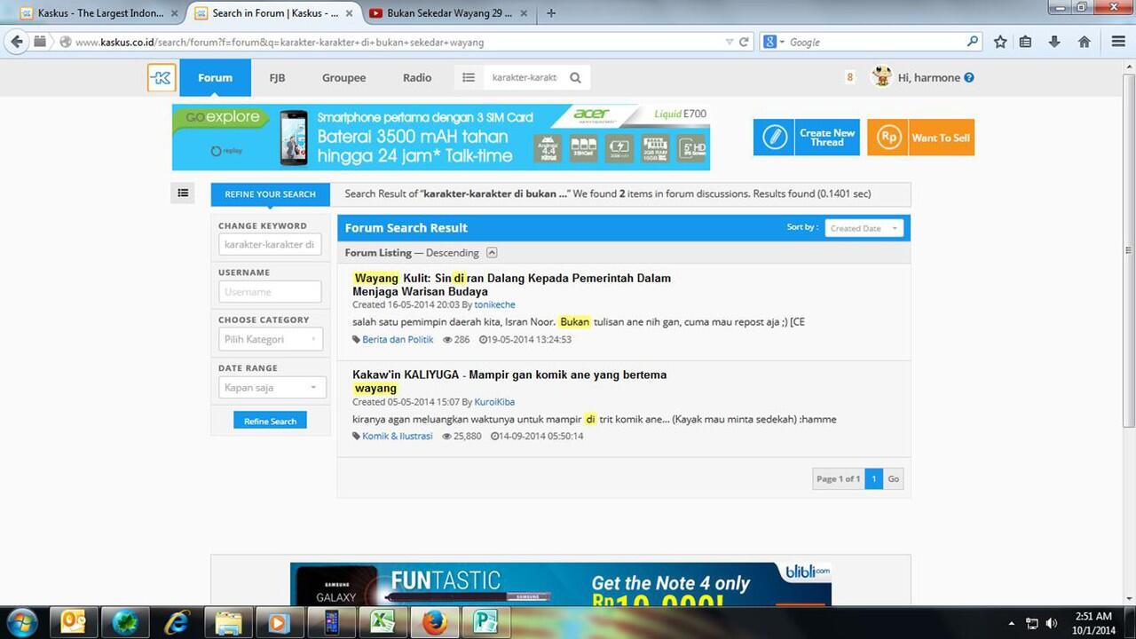Open the Wayang Kulit Sindiran Dalang thread

pyautogui.click(x=511, y=285)
